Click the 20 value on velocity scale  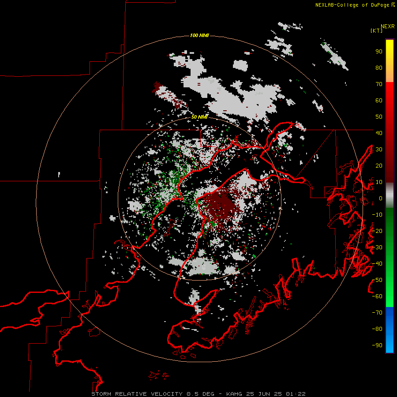click(379, 165)
